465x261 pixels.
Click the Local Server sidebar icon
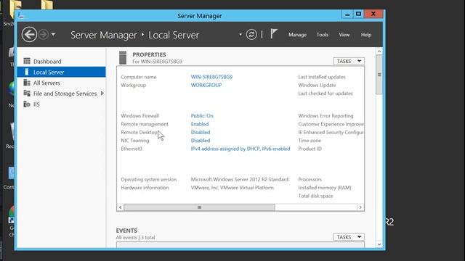point(27,72)
